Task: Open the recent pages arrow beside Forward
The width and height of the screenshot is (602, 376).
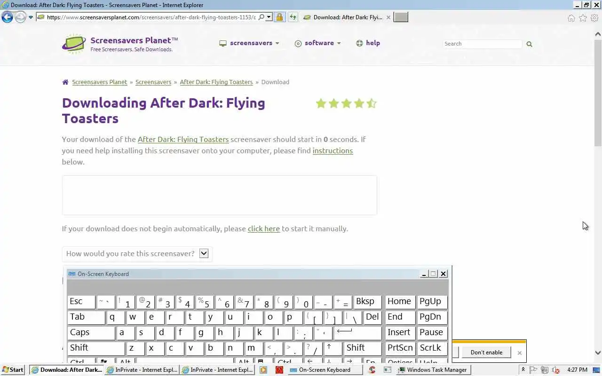Action: 31,17
